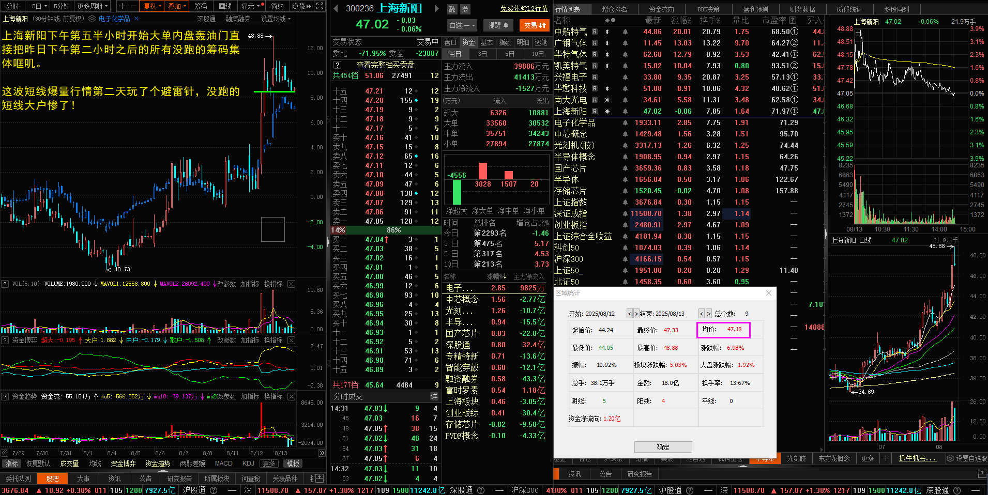The image size is (988, 495).
Task: Switch to the 明细 tab
Action: coord(523,42)
